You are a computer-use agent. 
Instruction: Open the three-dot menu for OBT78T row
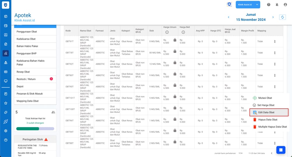click(x=274, y=53)
